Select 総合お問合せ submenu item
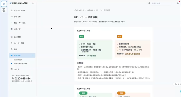Image resolution: width=181 pixels, height=97 pixels. (18, 60)
